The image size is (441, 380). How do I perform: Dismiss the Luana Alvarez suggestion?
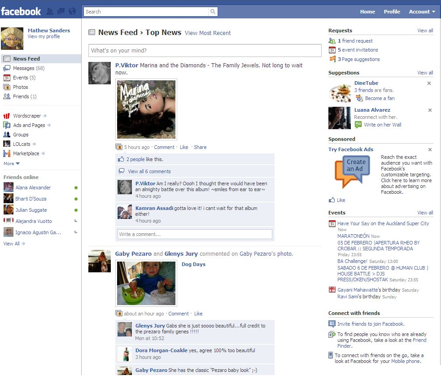click(x=429, y=110)
